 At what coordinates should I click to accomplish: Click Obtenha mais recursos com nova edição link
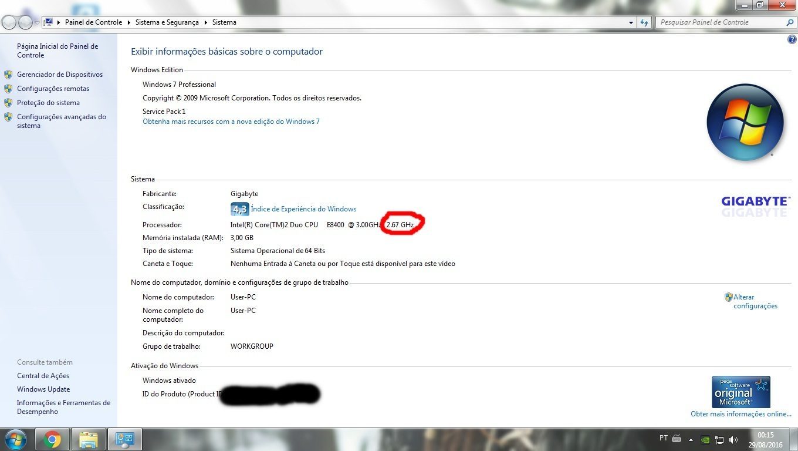click(x=231, y=122)
